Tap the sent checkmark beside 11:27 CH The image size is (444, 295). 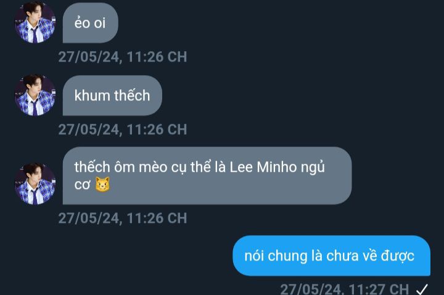pos(422,289)
